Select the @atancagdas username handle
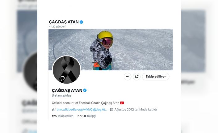 tap(61, 95)
